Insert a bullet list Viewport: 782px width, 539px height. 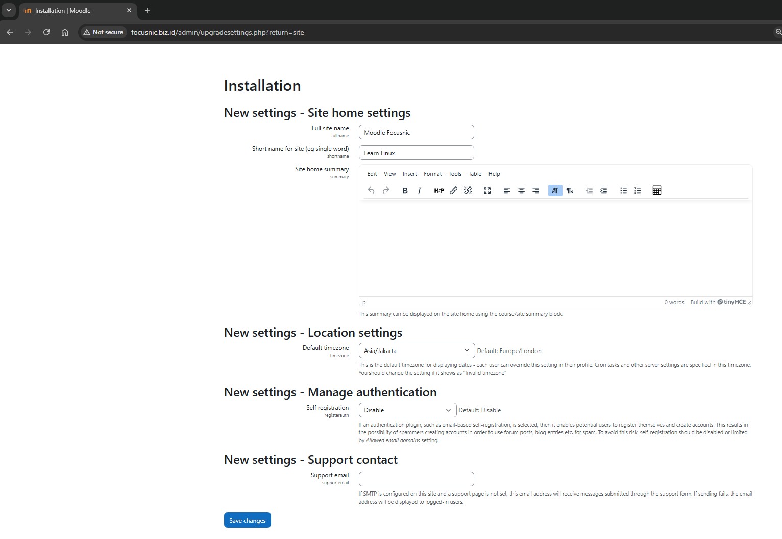623,191
